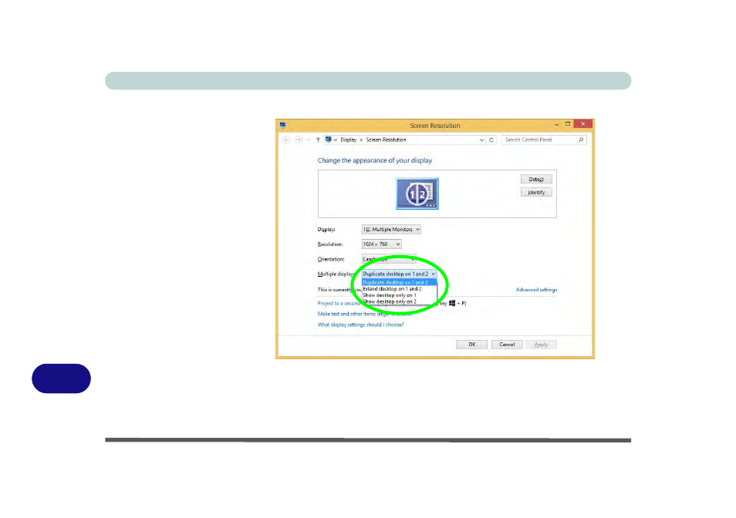This screenshot has height=518, width=736.
Task: Click the Forward navigation arrow
Action: click(299, 140)
